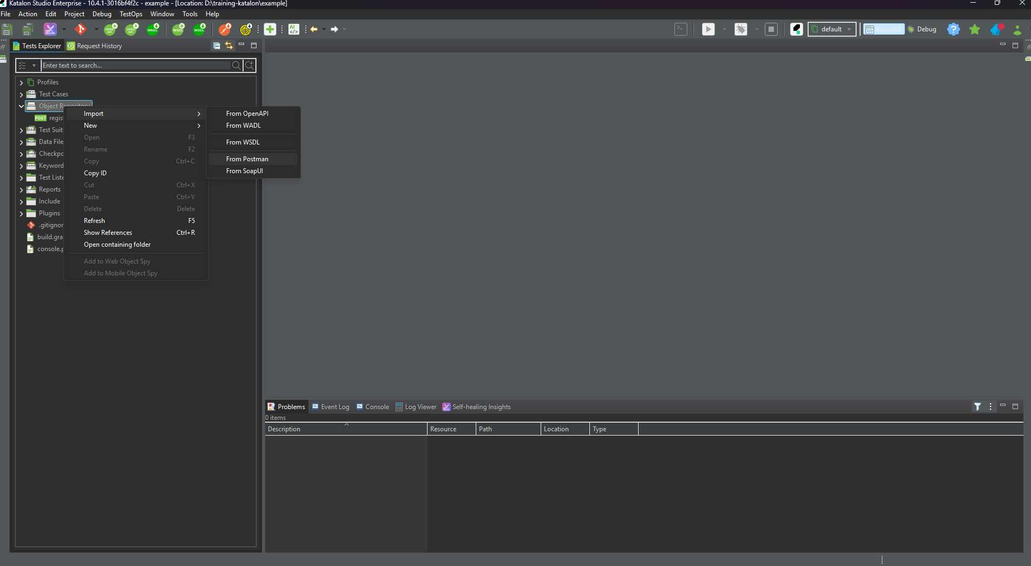The image size is (1031, 566).
Task: Choose From Postman in import submenu
Action: click(247, 159)
